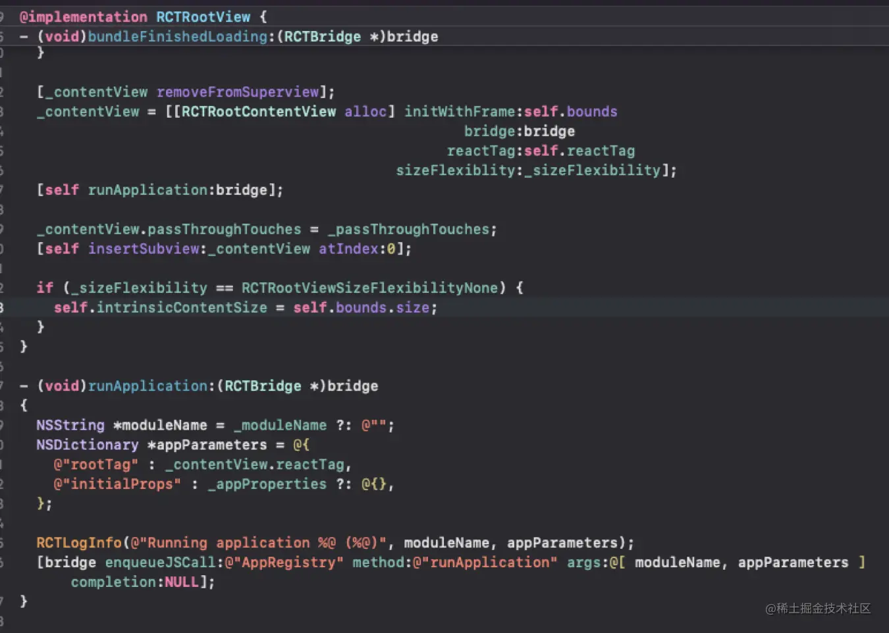This screenshot has height=633, width=889.
Task: Click the initWithFrame: selector
Action: pyautogui.click(x=464, y=112)
